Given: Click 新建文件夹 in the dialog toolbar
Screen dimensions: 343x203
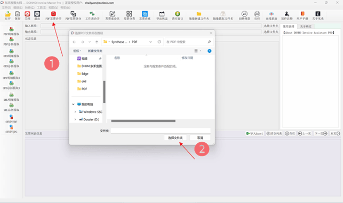Looking at the screenshot, I should [95, 51].
